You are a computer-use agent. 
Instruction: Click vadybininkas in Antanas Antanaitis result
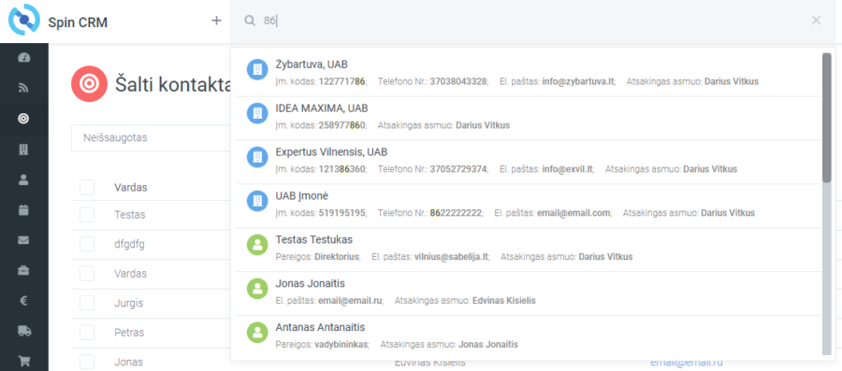tap(341, 344)
